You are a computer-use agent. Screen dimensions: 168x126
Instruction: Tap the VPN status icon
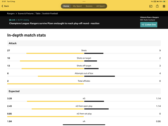coord(155,2)
